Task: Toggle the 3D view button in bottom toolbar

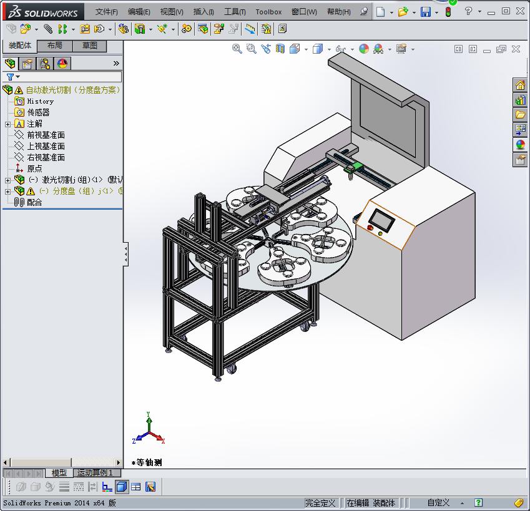Action: pyautogui.click(x=121, y=487)
